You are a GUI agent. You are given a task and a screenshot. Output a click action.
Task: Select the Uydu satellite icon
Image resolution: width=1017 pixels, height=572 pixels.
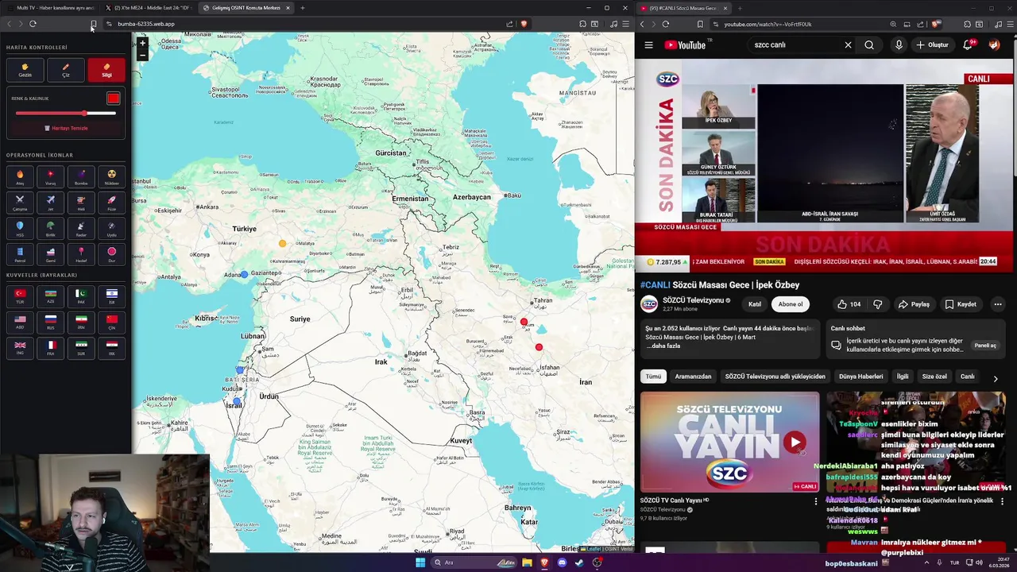pos(111,229)
